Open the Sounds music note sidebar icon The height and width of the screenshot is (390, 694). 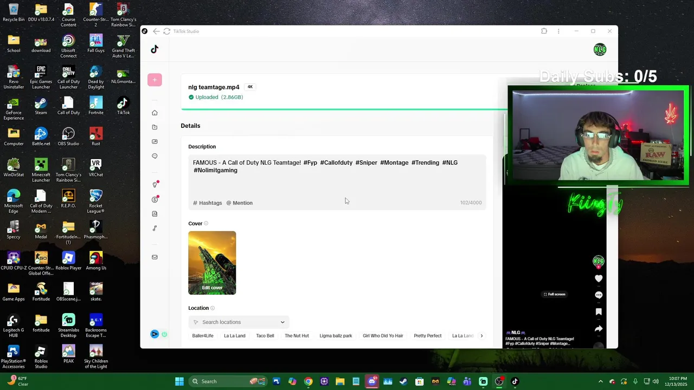(x=155, y=228)
